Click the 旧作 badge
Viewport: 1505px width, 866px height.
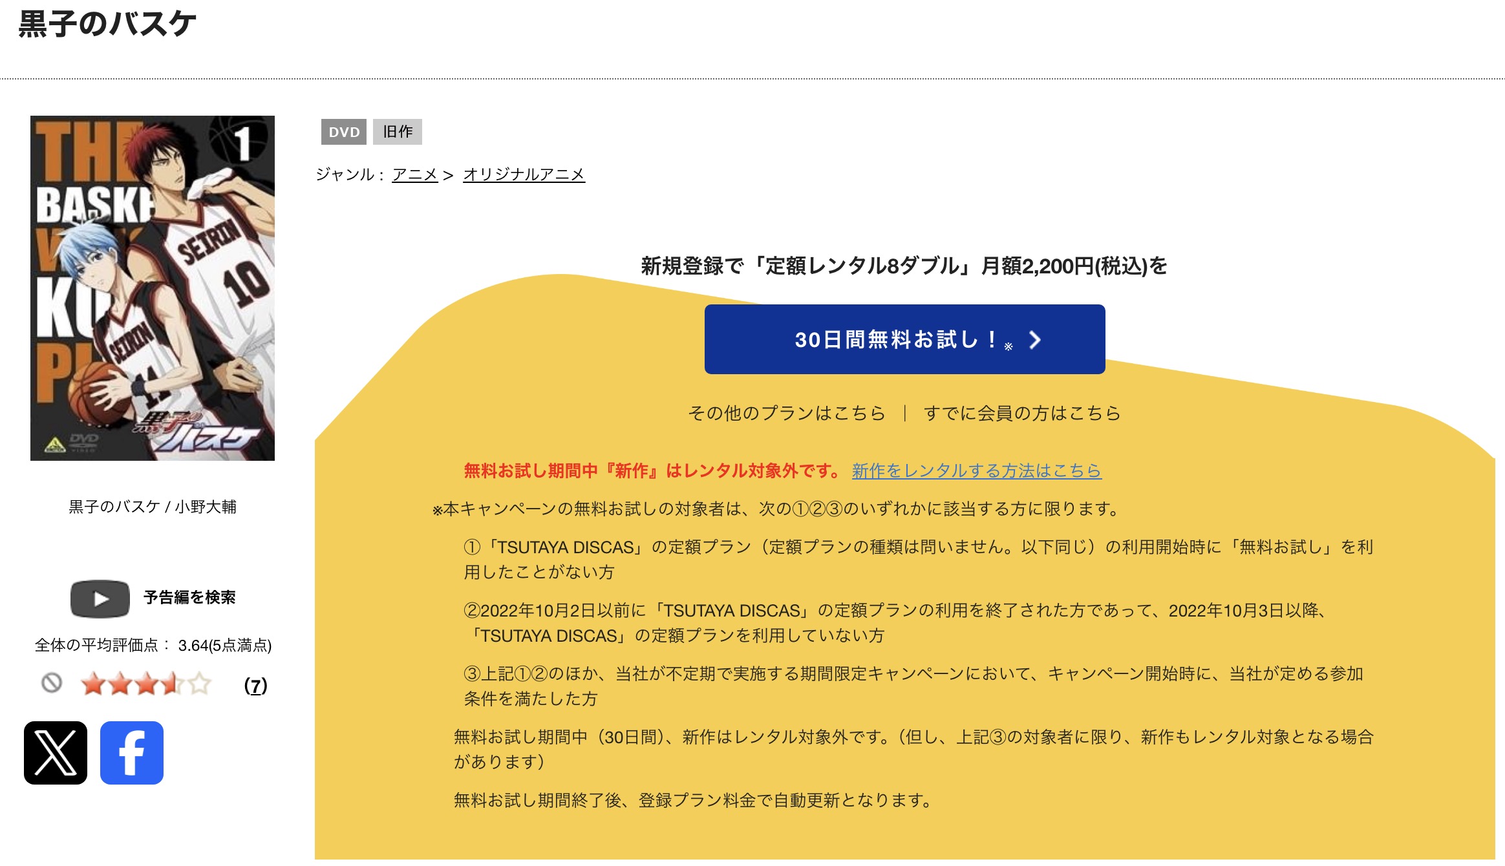(398, 132)
